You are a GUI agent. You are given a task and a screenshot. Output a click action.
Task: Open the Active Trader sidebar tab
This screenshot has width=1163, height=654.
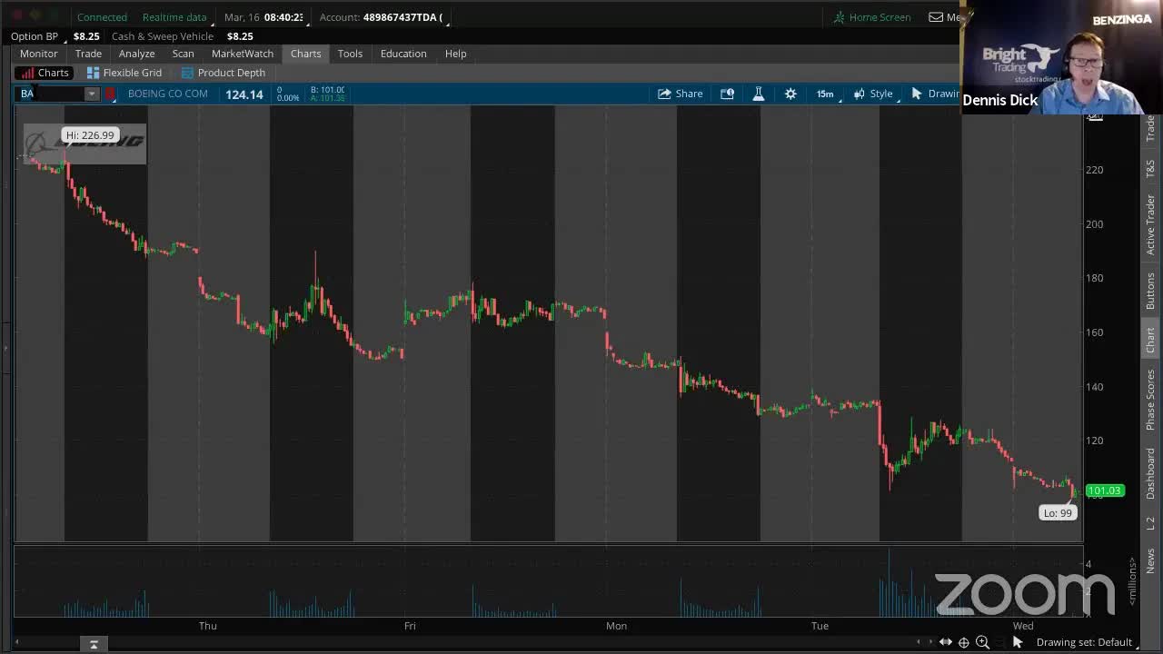(1150, 224)
